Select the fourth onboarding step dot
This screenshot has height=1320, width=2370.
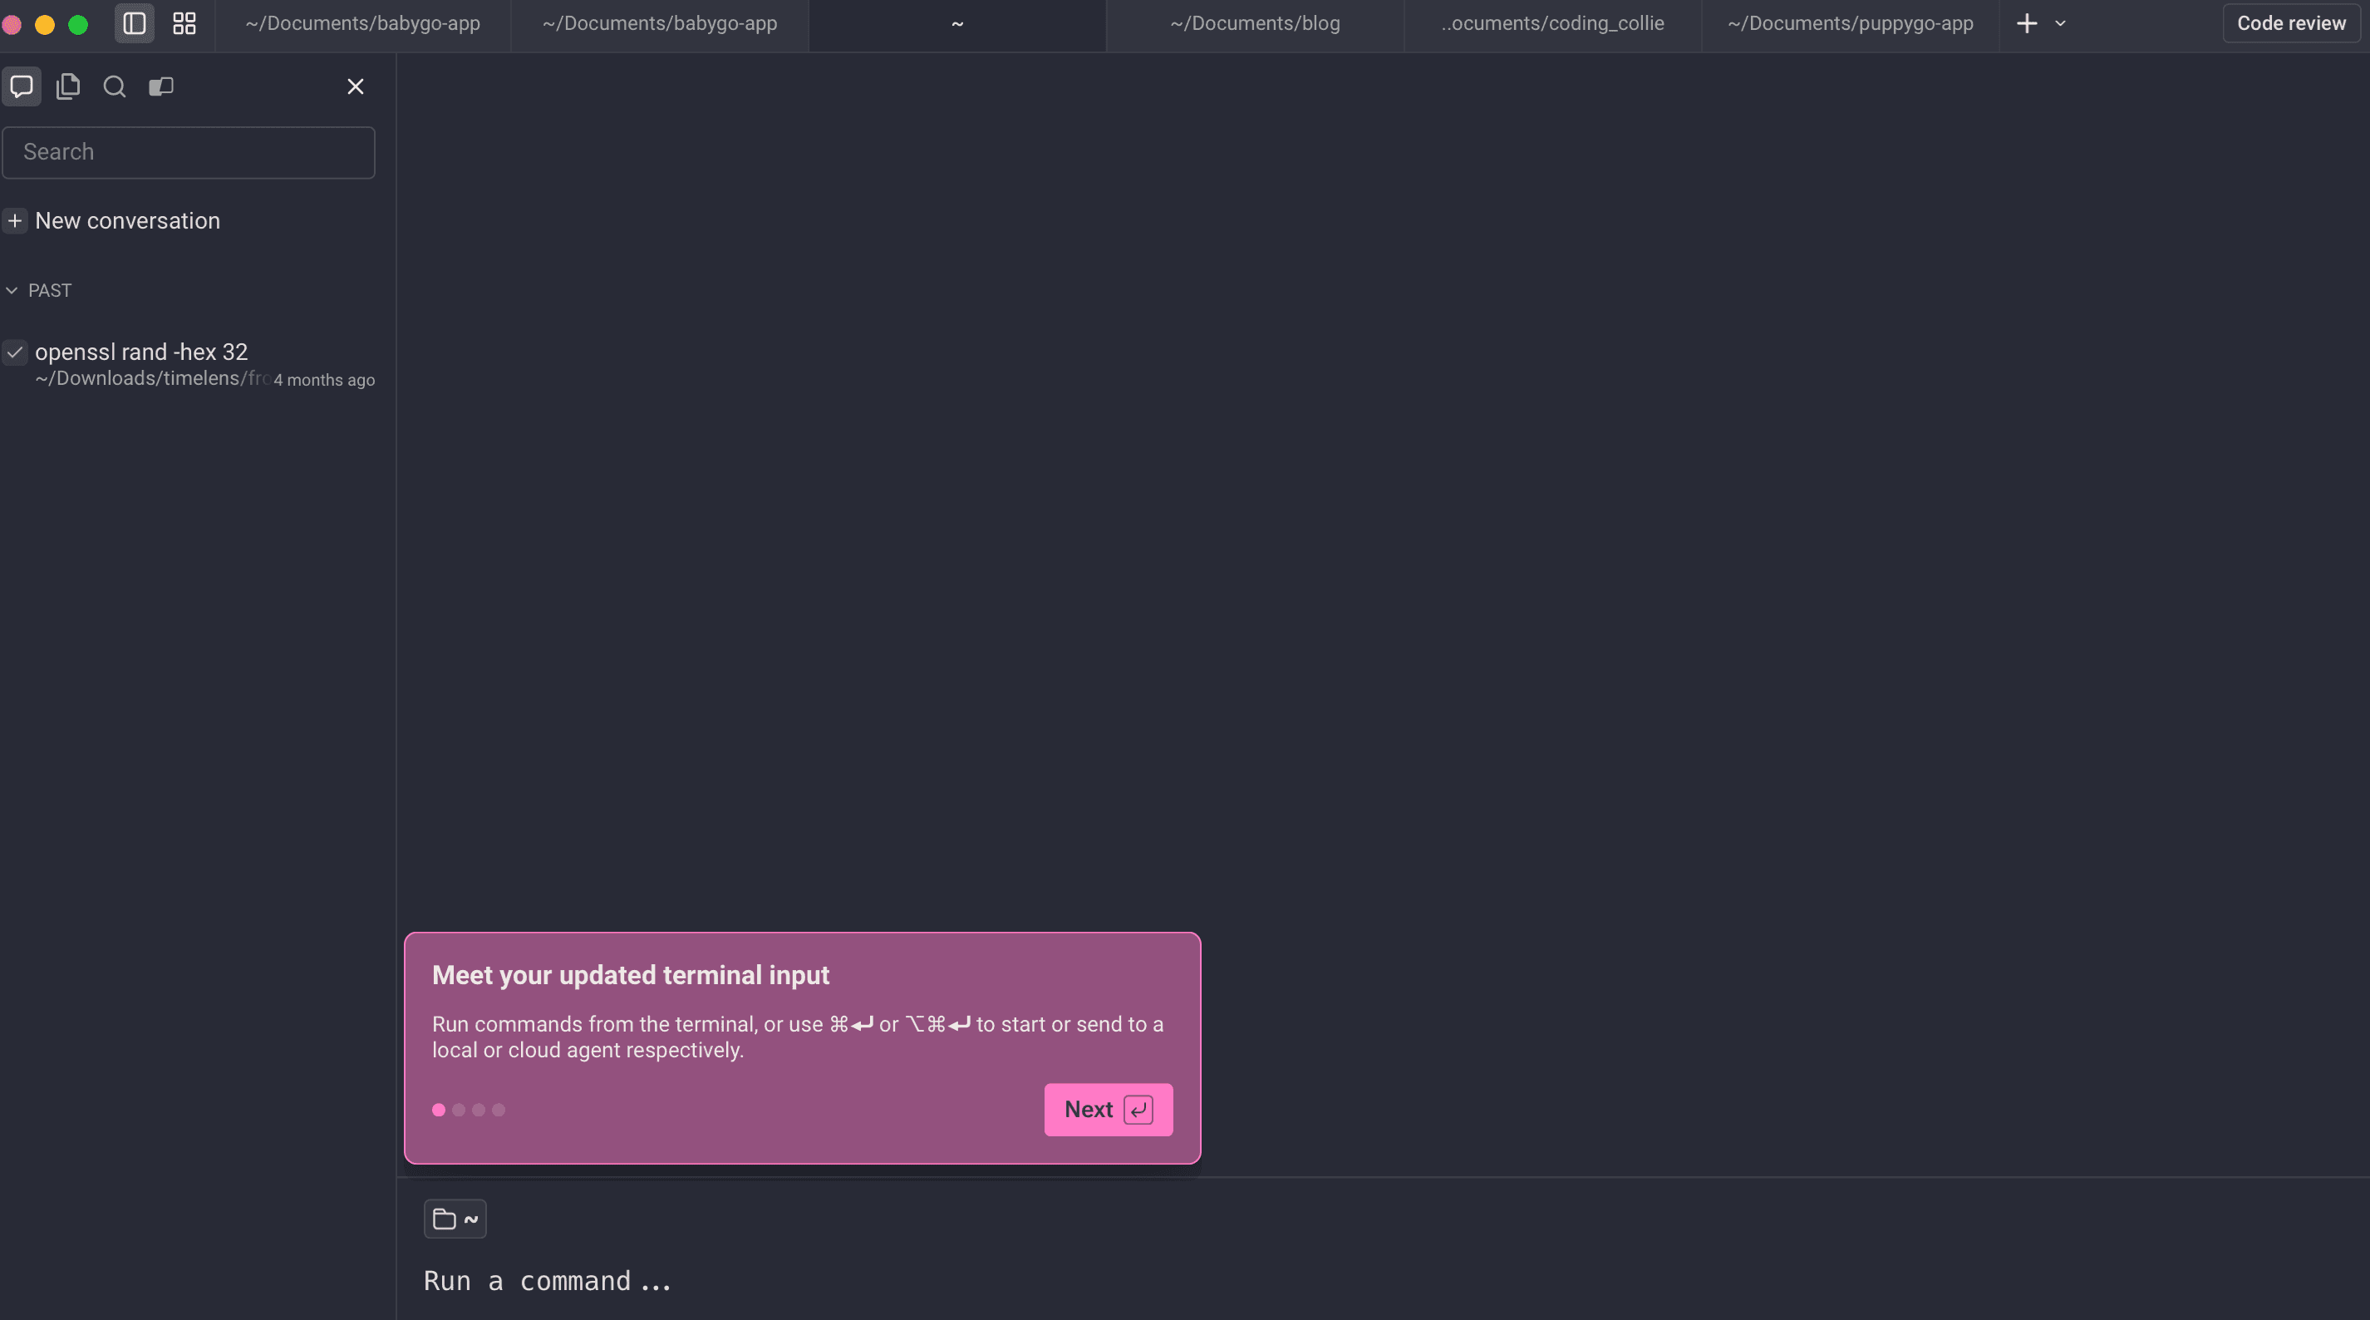coord(499,1109)
